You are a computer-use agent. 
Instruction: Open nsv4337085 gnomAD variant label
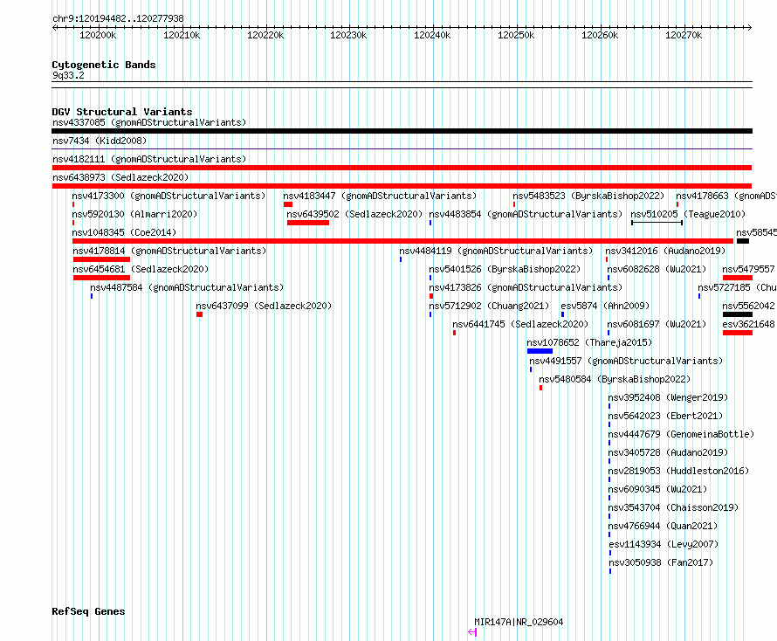coord(149,122)
